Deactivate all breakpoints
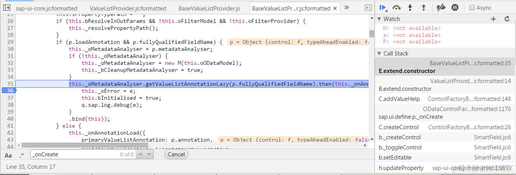 click(x=441, y=7)
